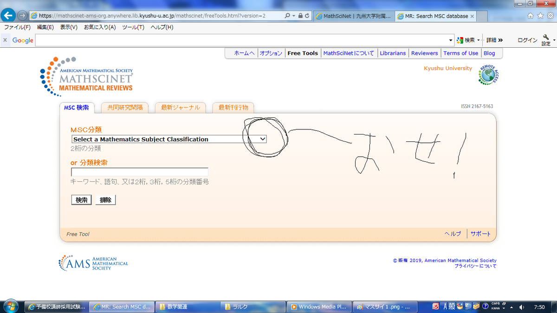The image size is (557, 313).
Task: Switch to the 最新ジャーナル tab
Action: [x=181, y=108]
